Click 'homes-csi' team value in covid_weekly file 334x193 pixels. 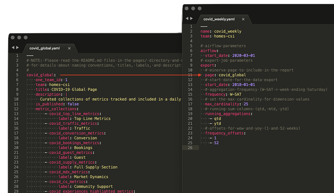pyautogui.click(x=224, y=36)
